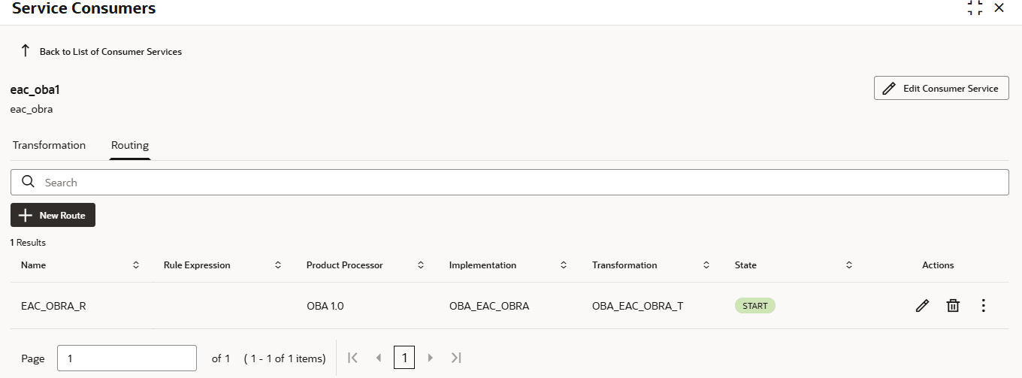Go back to List of Consumer Services
Screen dimensions: 1022x378
[110, 52]
